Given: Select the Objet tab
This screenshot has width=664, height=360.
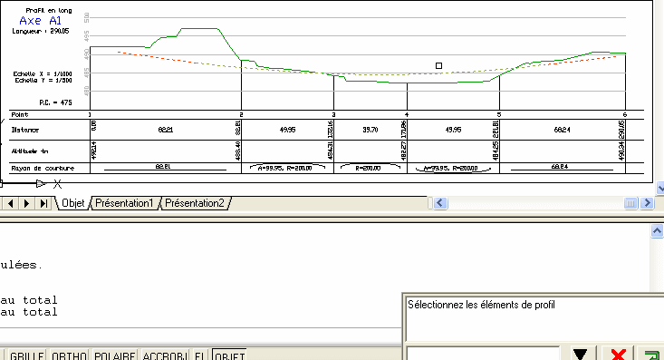Looking at the screenshot, I should pyautogui.click(x=72, y=203).
